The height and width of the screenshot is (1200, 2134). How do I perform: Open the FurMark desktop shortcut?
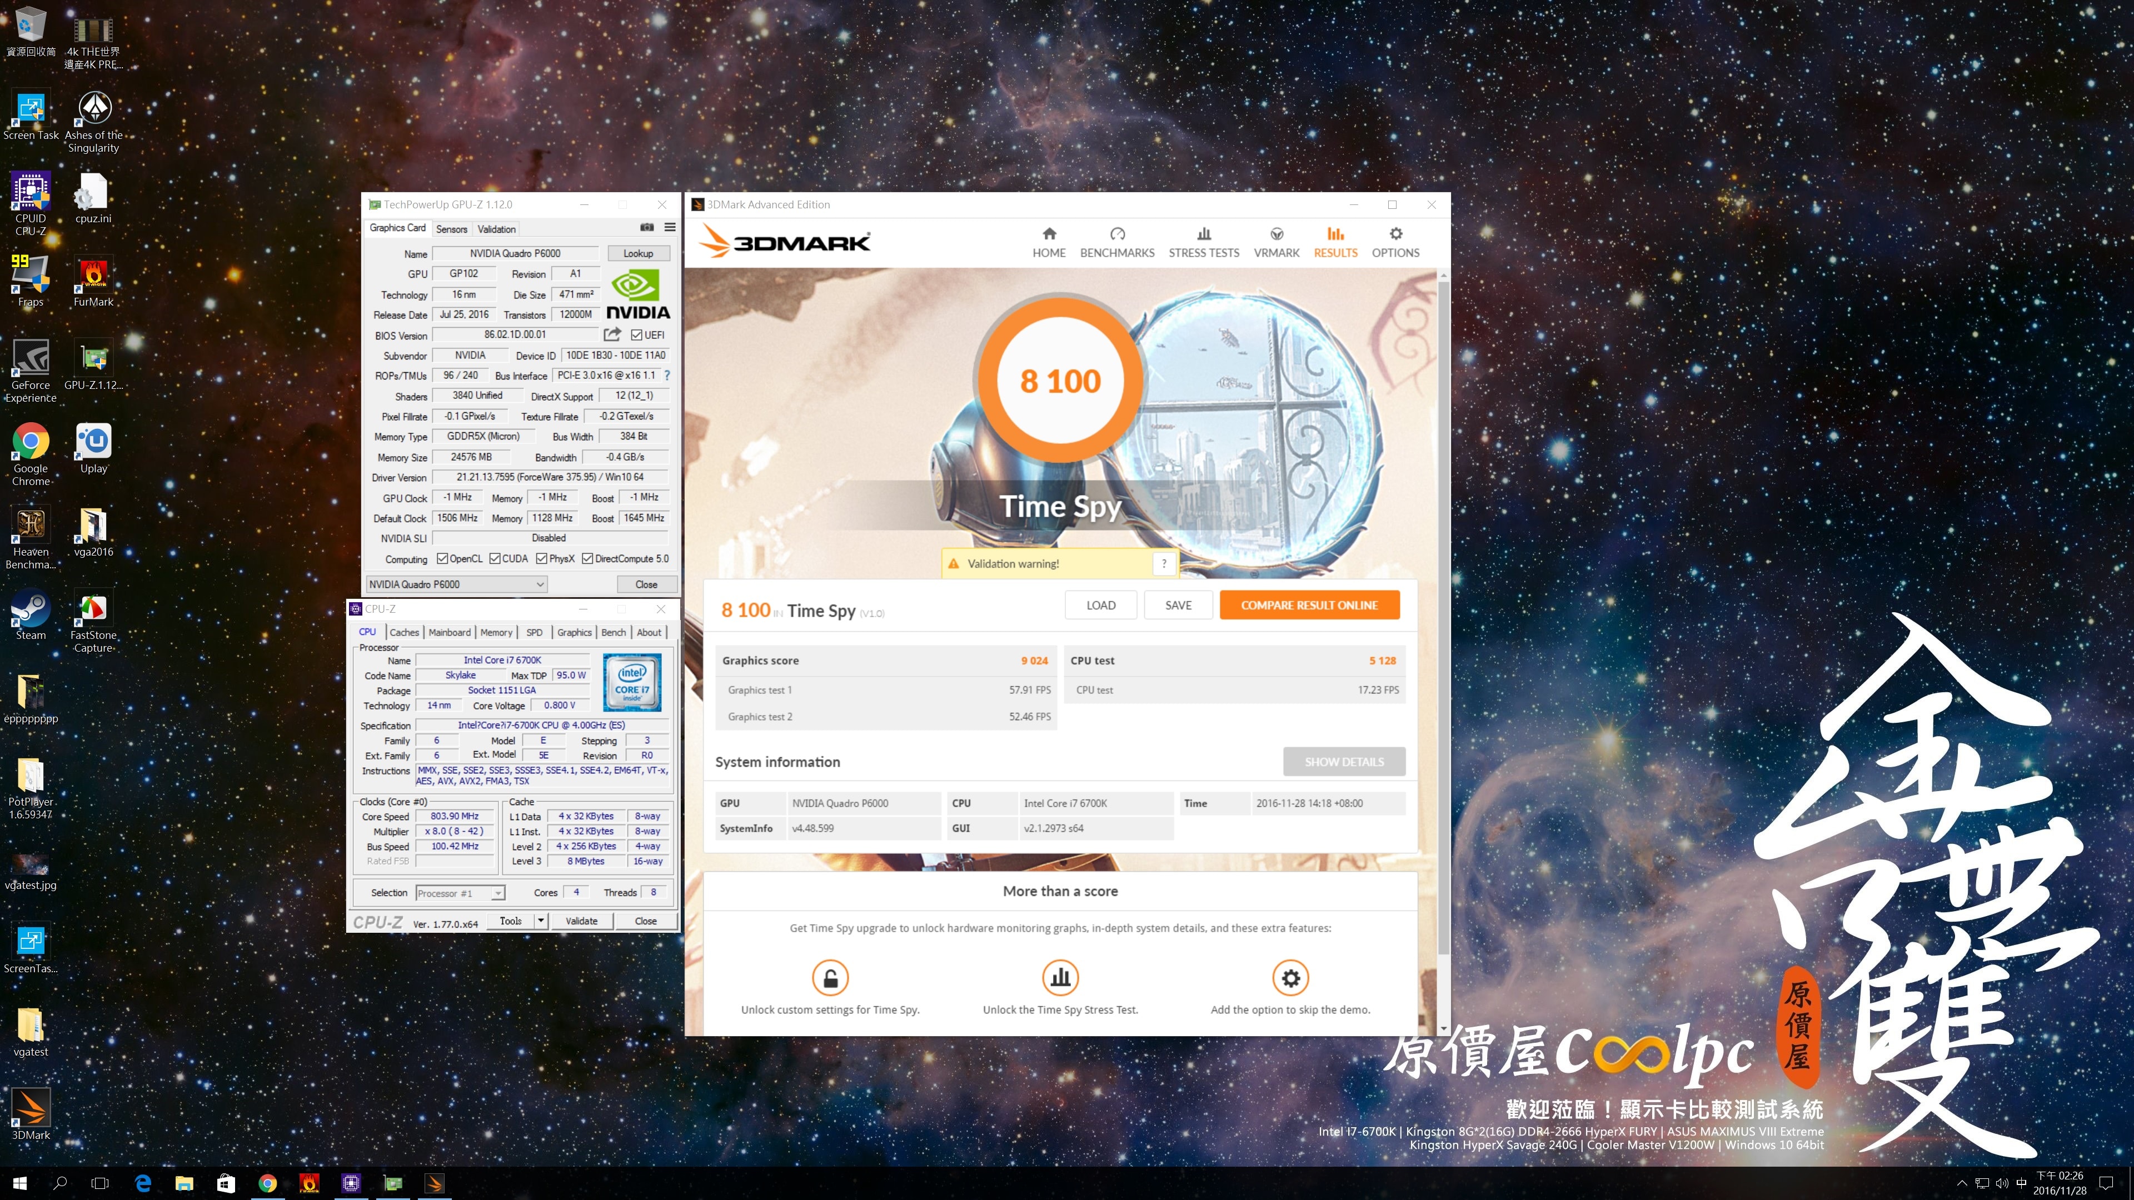coord(93,282)
